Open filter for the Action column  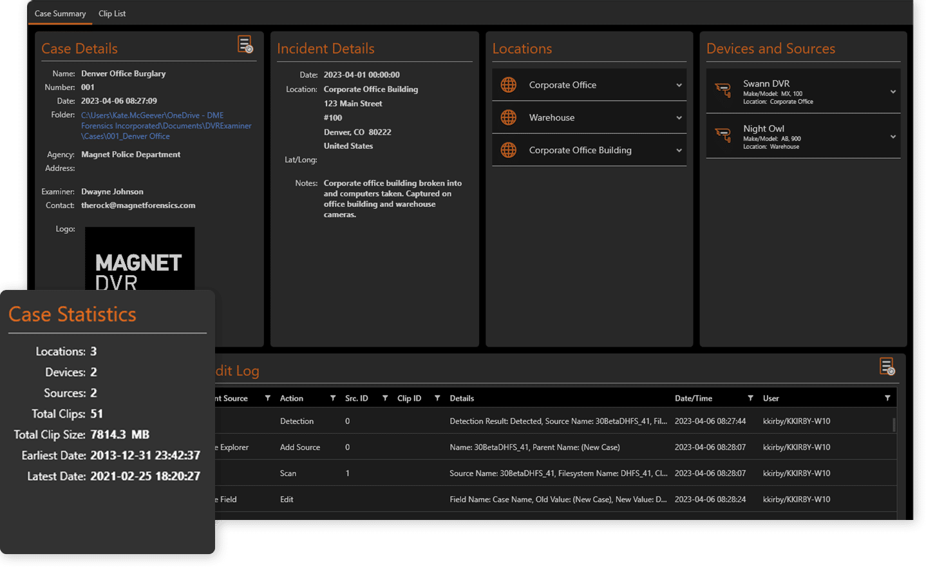click(333, 398)
